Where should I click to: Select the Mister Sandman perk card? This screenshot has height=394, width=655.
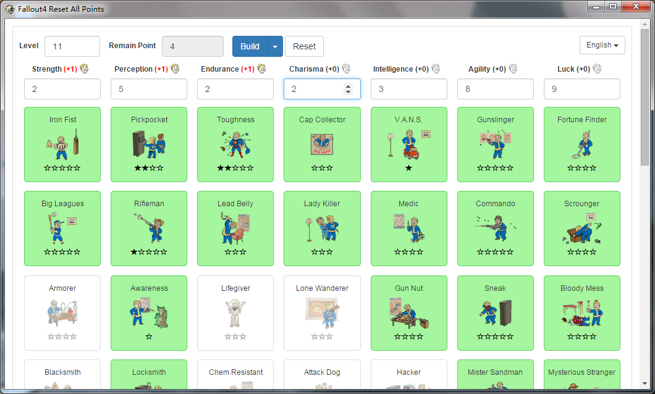496,375
